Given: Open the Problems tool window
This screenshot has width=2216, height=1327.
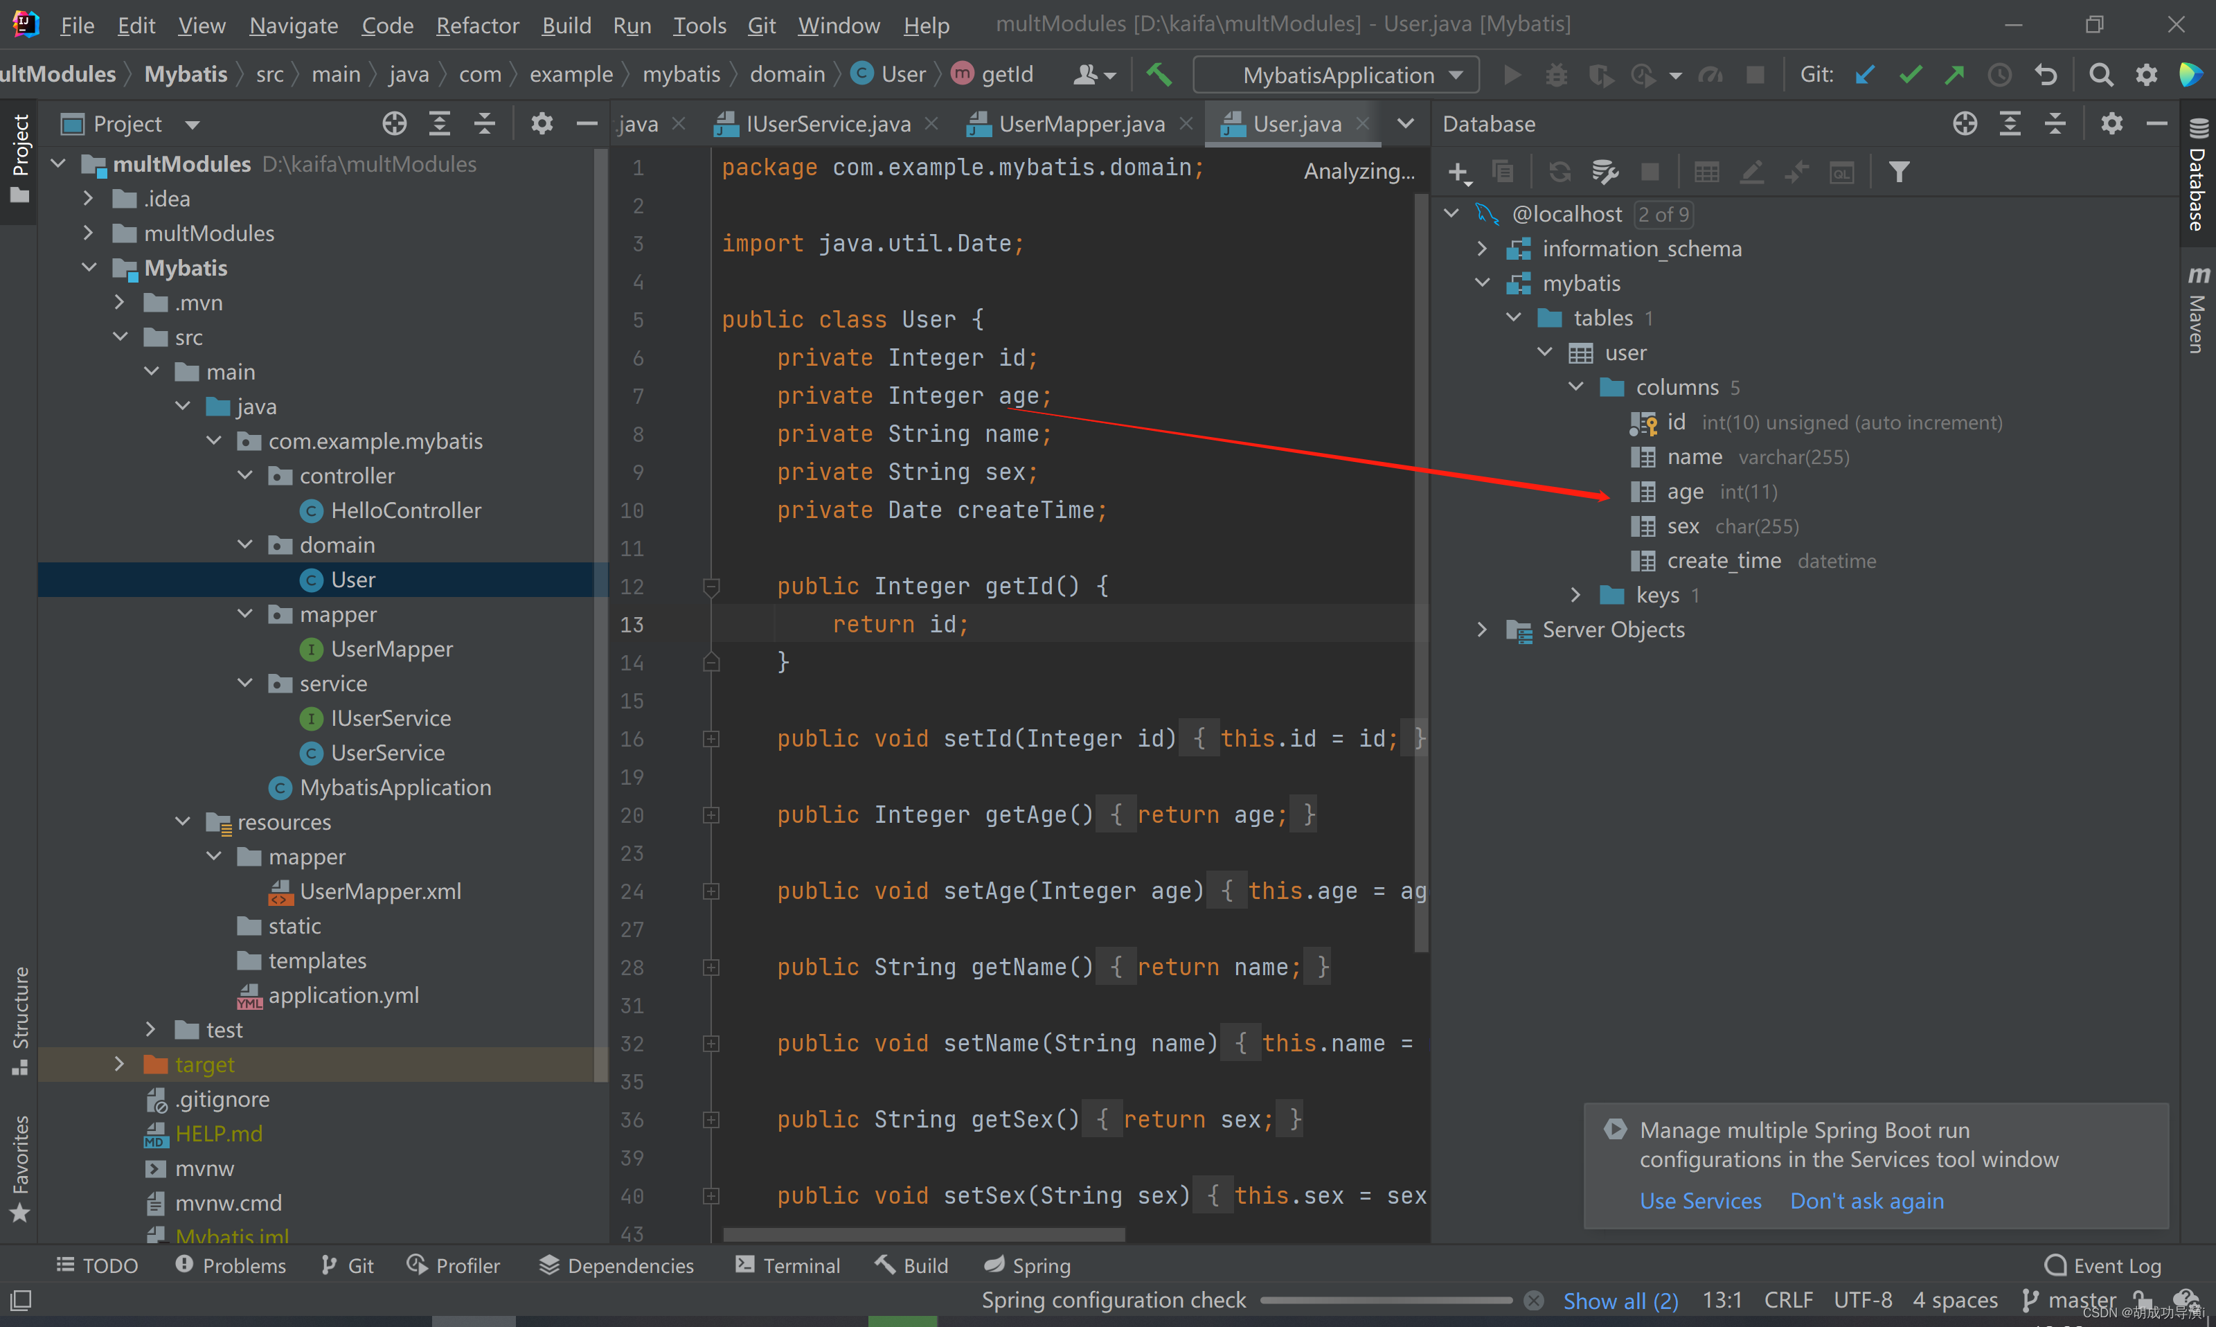Looking at the screenshot, I should point(231,1265).
